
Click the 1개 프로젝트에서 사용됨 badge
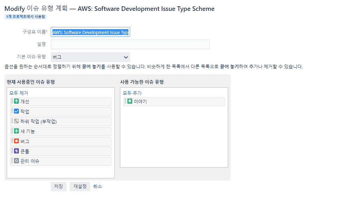tap(26, 17)
